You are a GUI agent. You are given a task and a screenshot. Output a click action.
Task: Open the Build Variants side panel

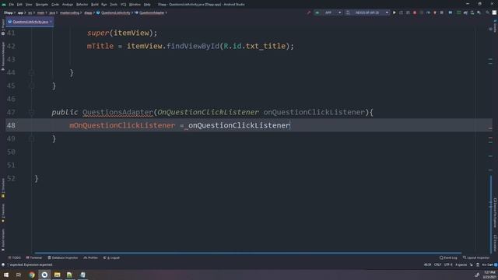(x=3, y=240)
